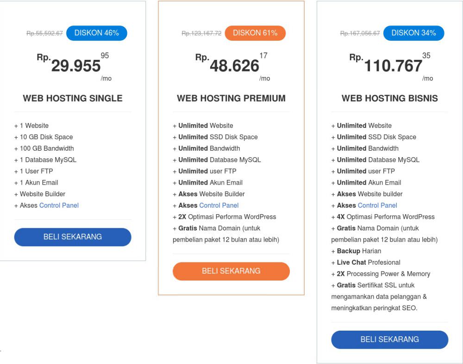
Task: Click the WEB HOSTING BISNIS heading
Action: pos(389,98)
